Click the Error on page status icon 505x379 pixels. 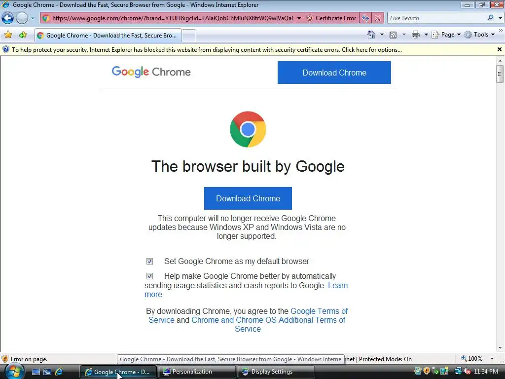click(5, 359)
